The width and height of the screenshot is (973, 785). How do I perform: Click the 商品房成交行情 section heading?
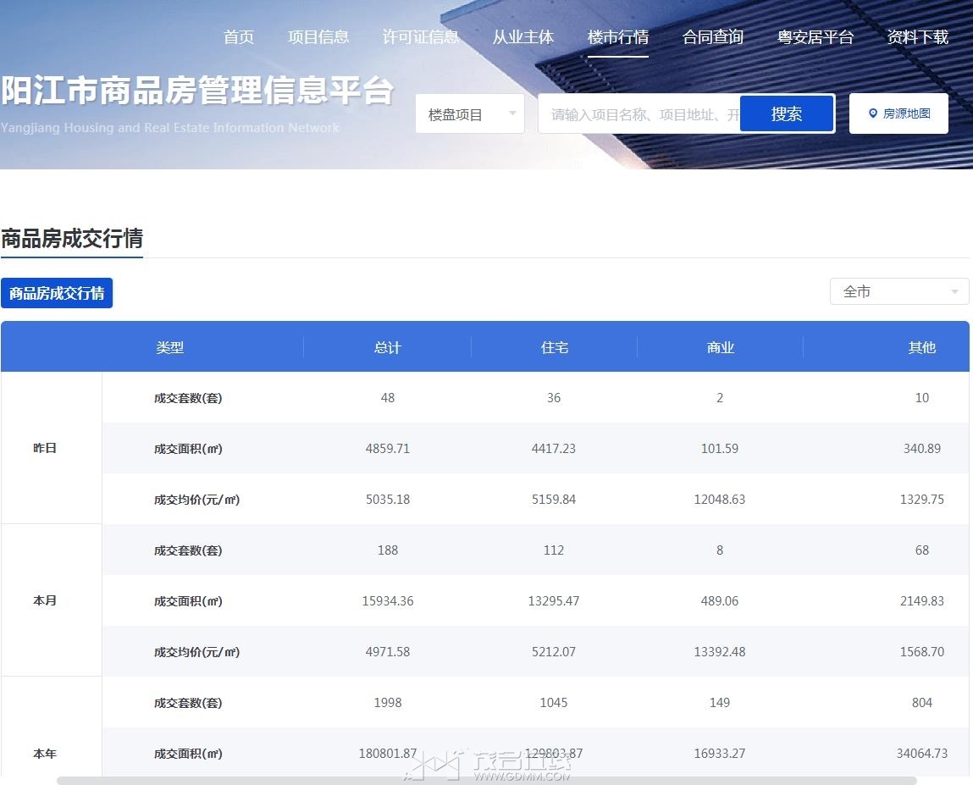tap(72, 238)
